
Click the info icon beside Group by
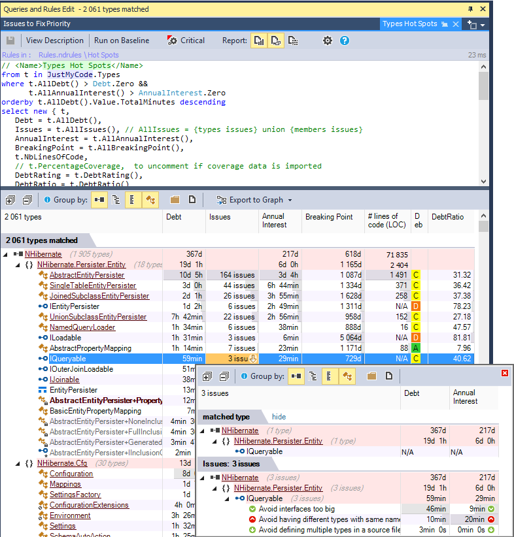(x=47, y=200)
